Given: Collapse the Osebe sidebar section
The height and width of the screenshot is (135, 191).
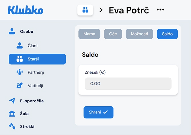Looking at the screenshot, I should (27, 32).
